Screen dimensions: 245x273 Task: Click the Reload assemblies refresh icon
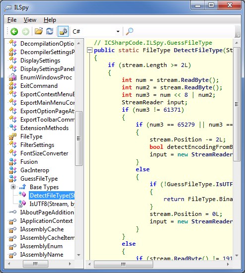[x=50, y=31]
